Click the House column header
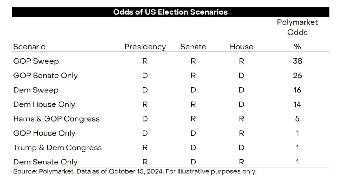 241,47
